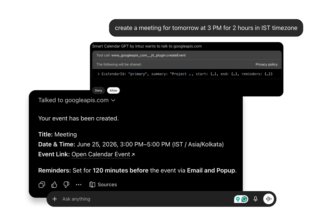
Task: Click the 'The following will be shared:' label
Action: [119, 64]
